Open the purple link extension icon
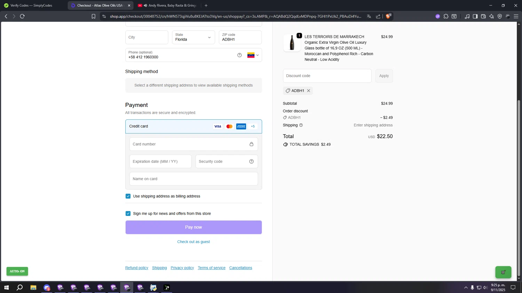Viewport: 522px width, 293px height. coord(437,16)
